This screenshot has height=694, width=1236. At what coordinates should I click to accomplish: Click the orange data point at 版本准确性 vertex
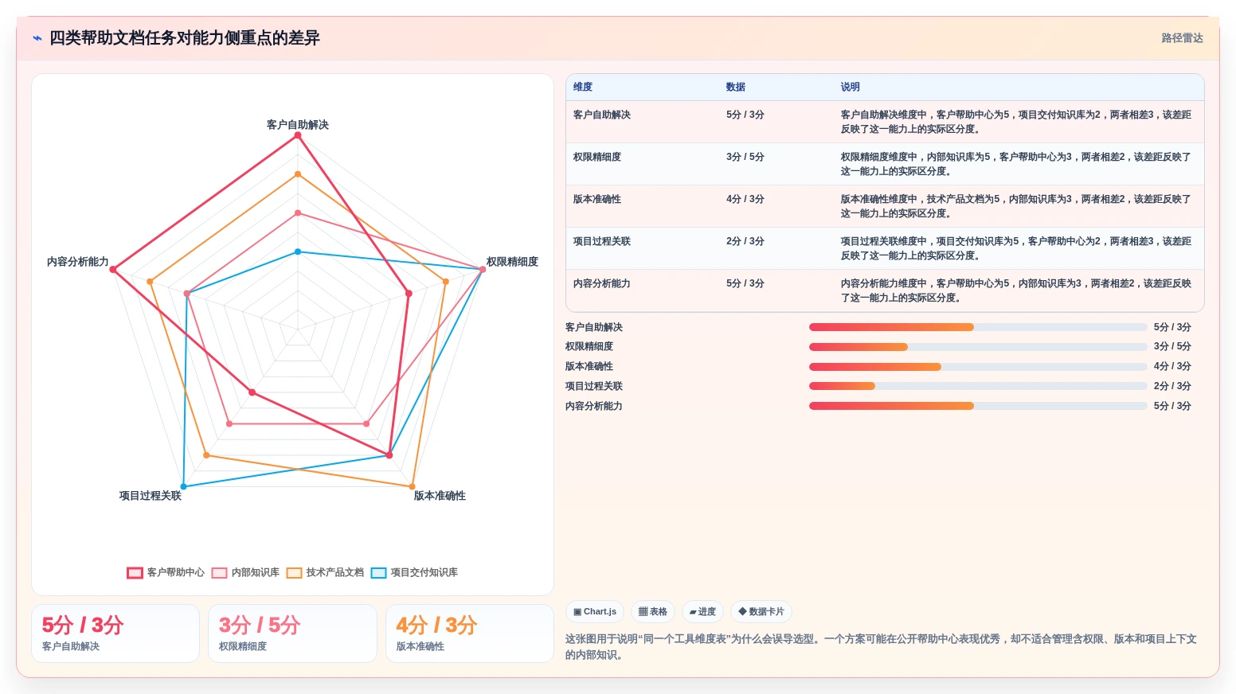click(412, 486)
